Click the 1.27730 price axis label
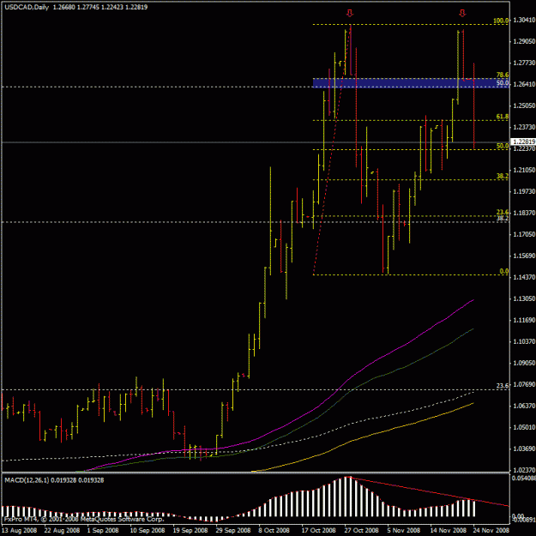Screen dimensions: 536x536 pyautogui.click(x=524, y=63)
